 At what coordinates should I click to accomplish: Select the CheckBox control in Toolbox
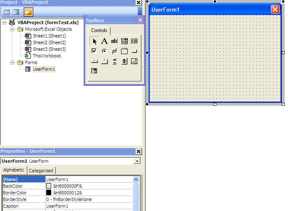pyautogui.click(x=94, y=51)
